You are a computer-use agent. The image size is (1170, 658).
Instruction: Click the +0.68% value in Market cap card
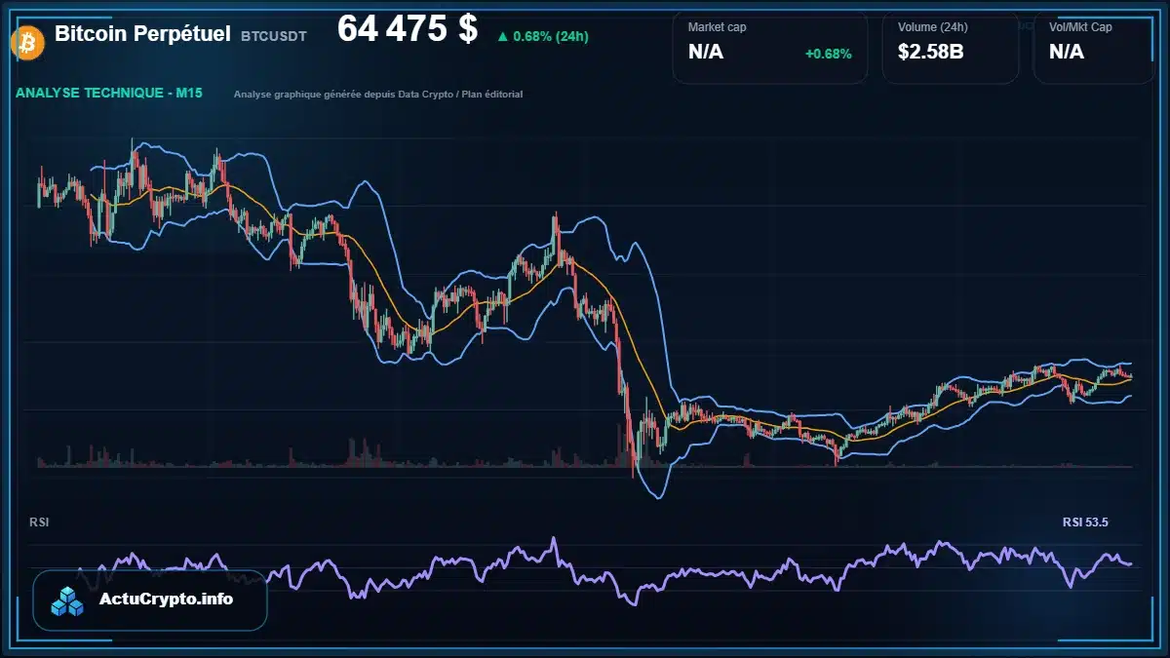click(x=829, y=54)
